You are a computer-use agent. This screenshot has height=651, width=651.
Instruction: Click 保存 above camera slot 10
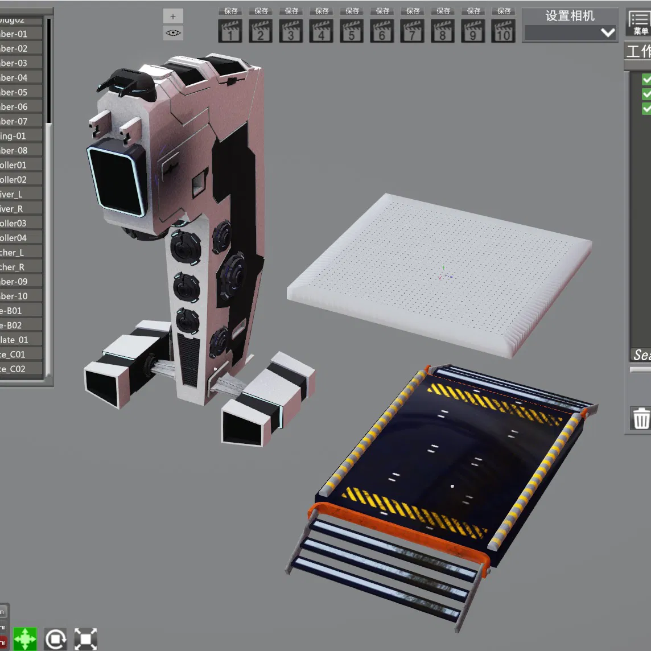[x=503, y=11]
